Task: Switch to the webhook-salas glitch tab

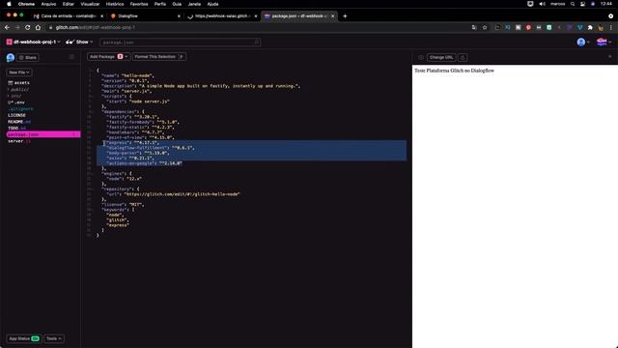Action: [x=221, y=16]
